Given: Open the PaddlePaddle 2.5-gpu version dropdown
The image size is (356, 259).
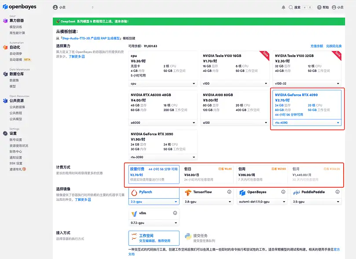Looking at the screenshot, I should [x=316, y=202].
